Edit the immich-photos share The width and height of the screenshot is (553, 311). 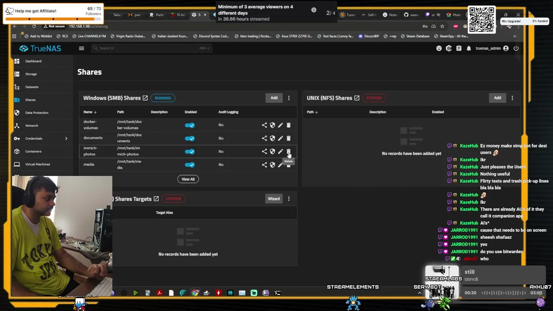tap(280, 152)
